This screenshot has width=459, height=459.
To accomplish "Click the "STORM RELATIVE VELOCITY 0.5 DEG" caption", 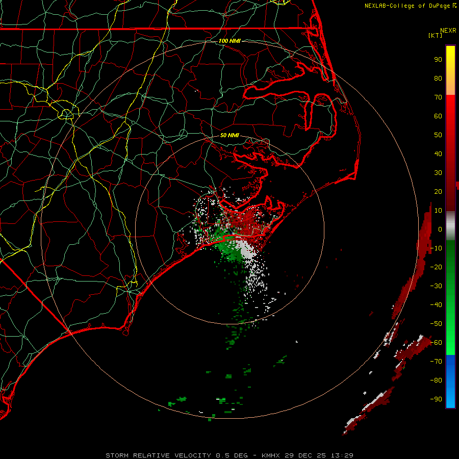I will click(176, 455).
